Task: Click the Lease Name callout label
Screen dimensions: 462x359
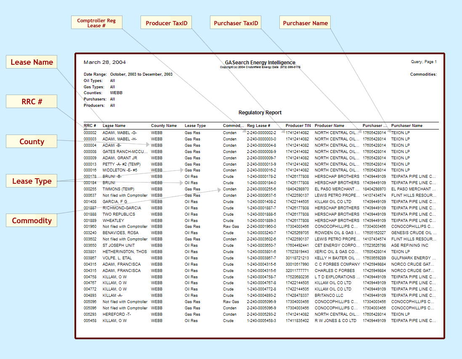Action: coord(32,62)
